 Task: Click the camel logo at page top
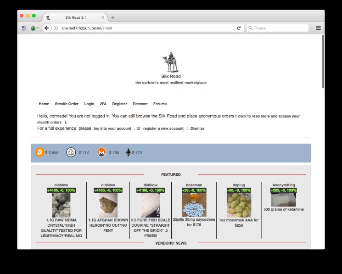coord(170,62)
